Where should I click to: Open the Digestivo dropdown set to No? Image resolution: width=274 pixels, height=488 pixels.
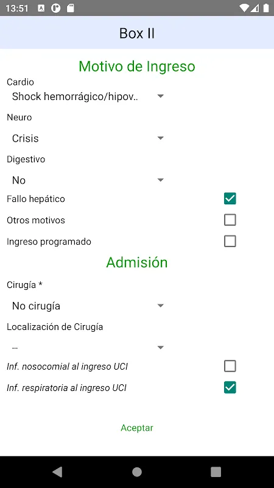click(87, 180)
